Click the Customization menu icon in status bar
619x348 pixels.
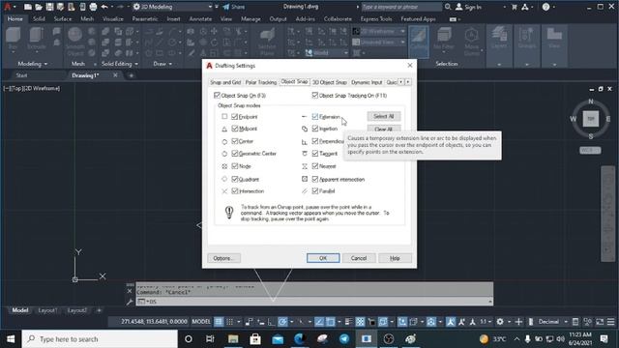(610, 322)
